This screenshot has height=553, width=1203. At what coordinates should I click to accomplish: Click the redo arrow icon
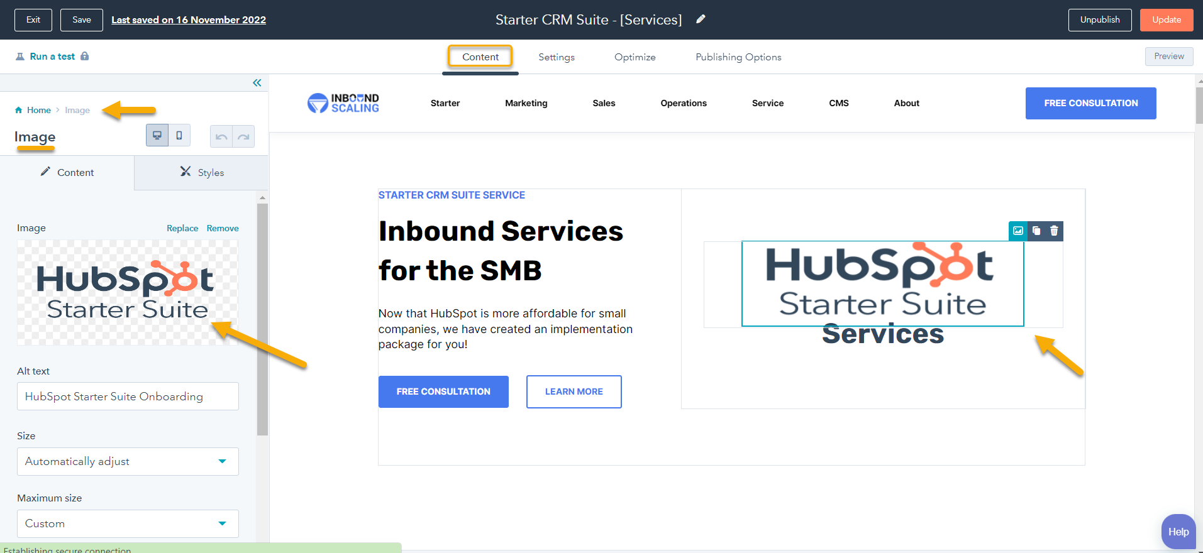[243, 136]
